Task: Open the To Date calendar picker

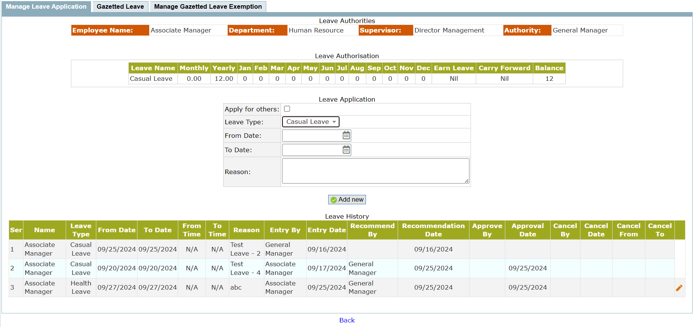Action: (x=346, y=150)
